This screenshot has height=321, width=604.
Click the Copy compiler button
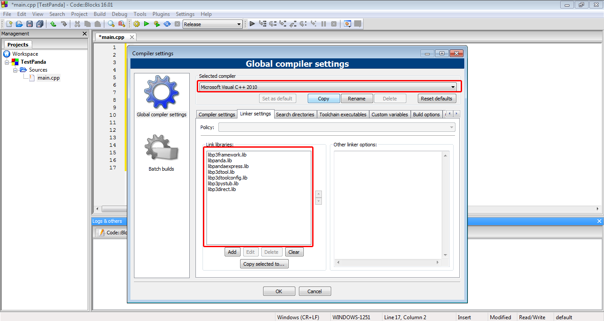(324, 99)
